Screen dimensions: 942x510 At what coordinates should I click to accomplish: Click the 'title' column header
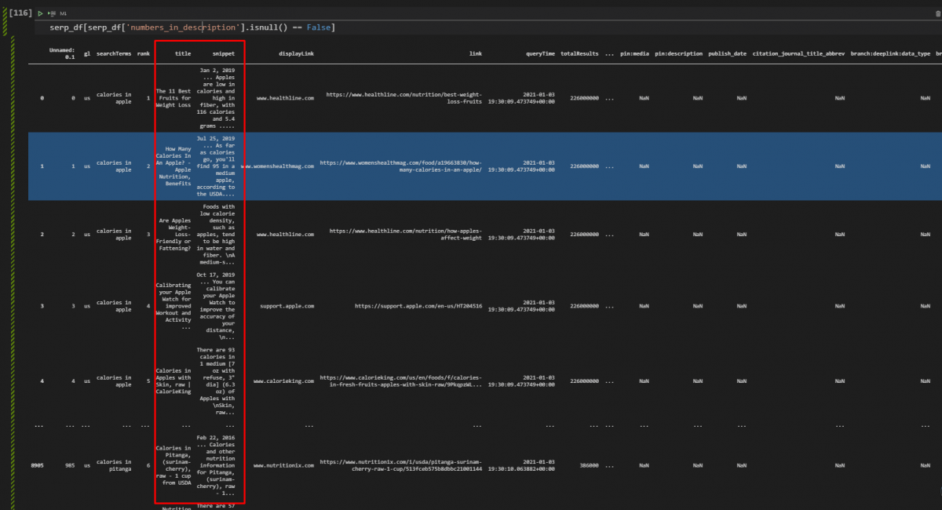pyautogui.click(x=183, y=53)
